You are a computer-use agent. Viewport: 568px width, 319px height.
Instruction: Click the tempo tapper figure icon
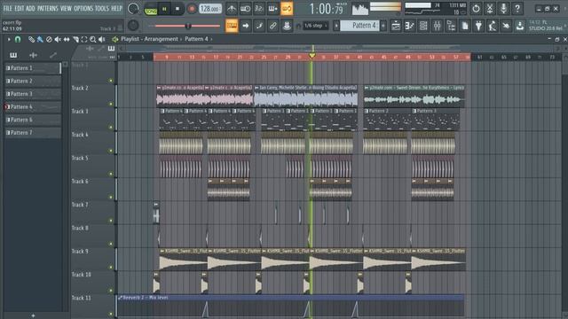(x=493, y=26)
